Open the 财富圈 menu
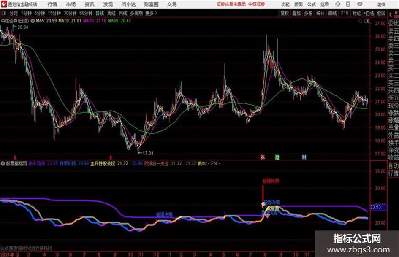 (x=151, y=4)
